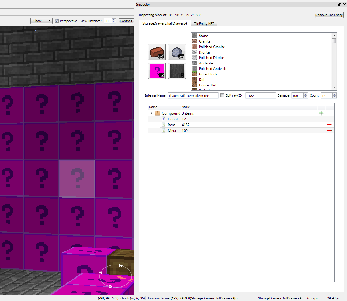Click the item list scrollbar thumb
The width and height of the screenshot is (347, 301).
(x=334, y=41)
